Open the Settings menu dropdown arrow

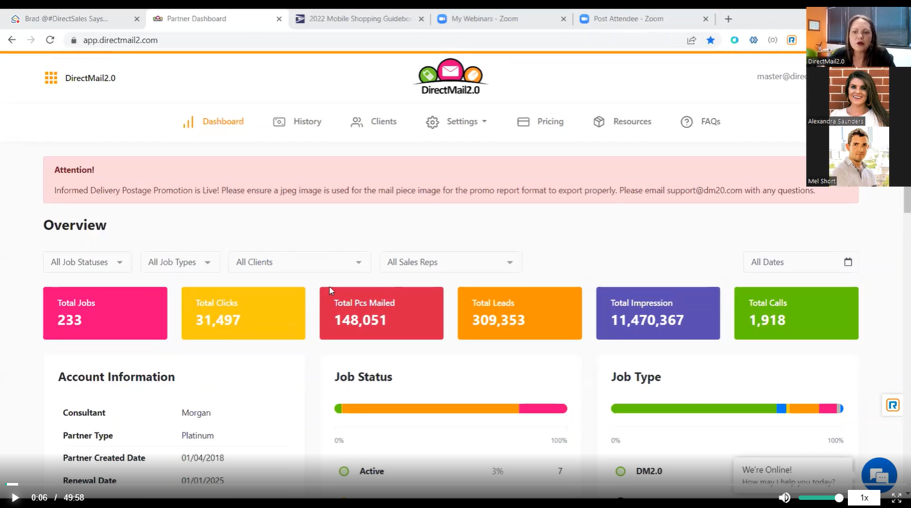(484, 122)
